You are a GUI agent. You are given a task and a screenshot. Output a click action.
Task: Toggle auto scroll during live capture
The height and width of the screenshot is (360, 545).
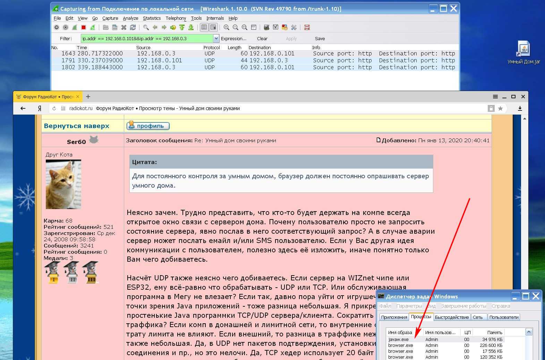click(x=213, y=27)
